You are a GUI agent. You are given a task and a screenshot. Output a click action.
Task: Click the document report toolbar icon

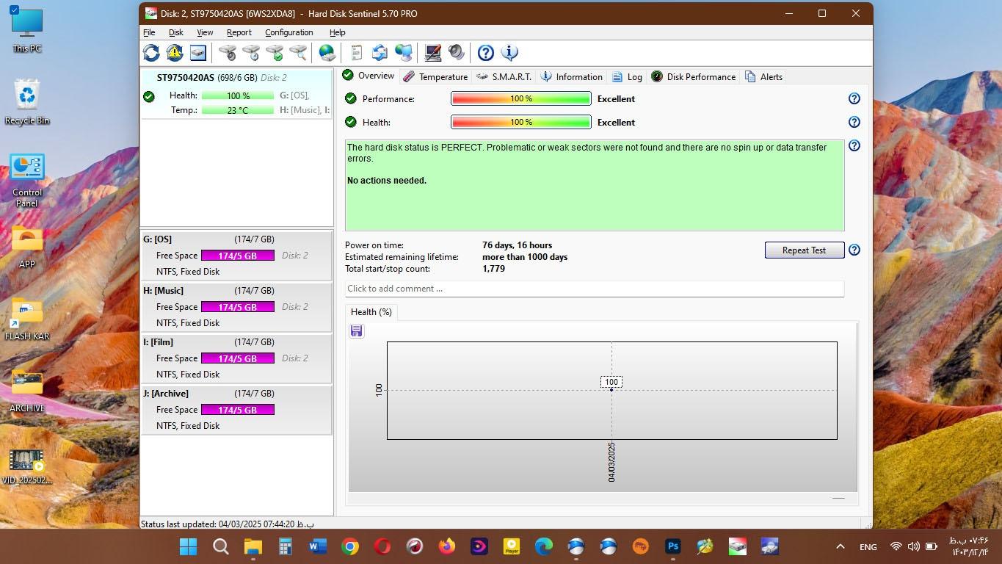click(356, 53)
